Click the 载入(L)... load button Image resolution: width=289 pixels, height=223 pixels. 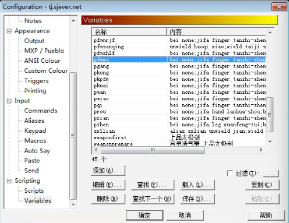pos(198,185)
